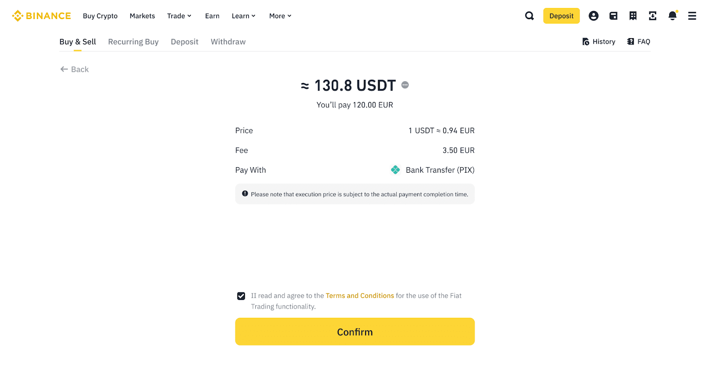The height and width of the screenshot is (375, 710).
Task: Open the wallet icon
Action: pyautogui.click(x=613, y=16)
